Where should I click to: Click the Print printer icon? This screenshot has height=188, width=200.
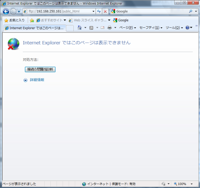tap(109, 27)
